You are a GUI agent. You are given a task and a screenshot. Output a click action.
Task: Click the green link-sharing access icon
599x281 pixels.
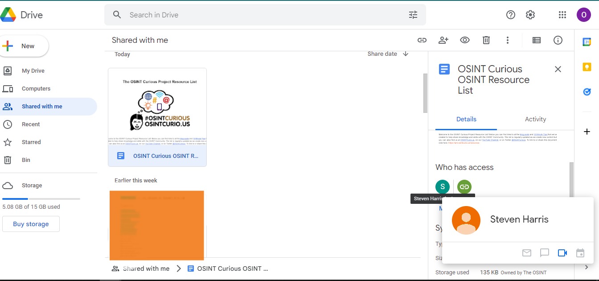pyautogui.click(x=464, y=186)
